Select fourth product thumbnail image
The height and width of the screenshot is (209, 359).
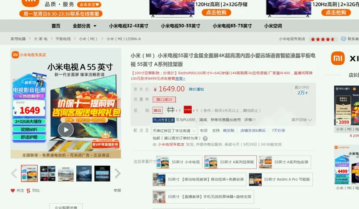click(84, 173)
